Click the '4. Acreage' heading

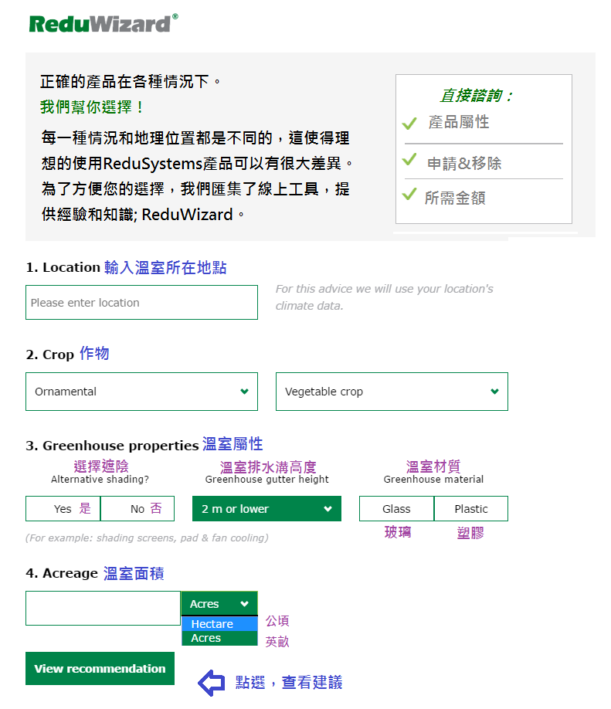coord(62,573)
